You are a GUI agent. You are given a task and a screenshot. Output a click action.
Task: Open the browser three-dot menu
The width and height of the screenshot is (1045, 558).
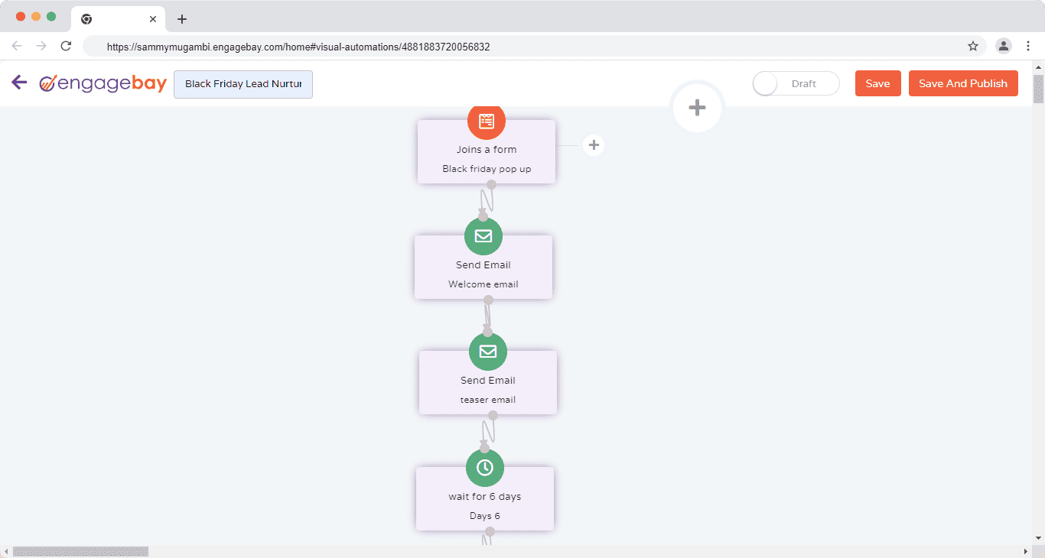click(x=1028, y=46)
